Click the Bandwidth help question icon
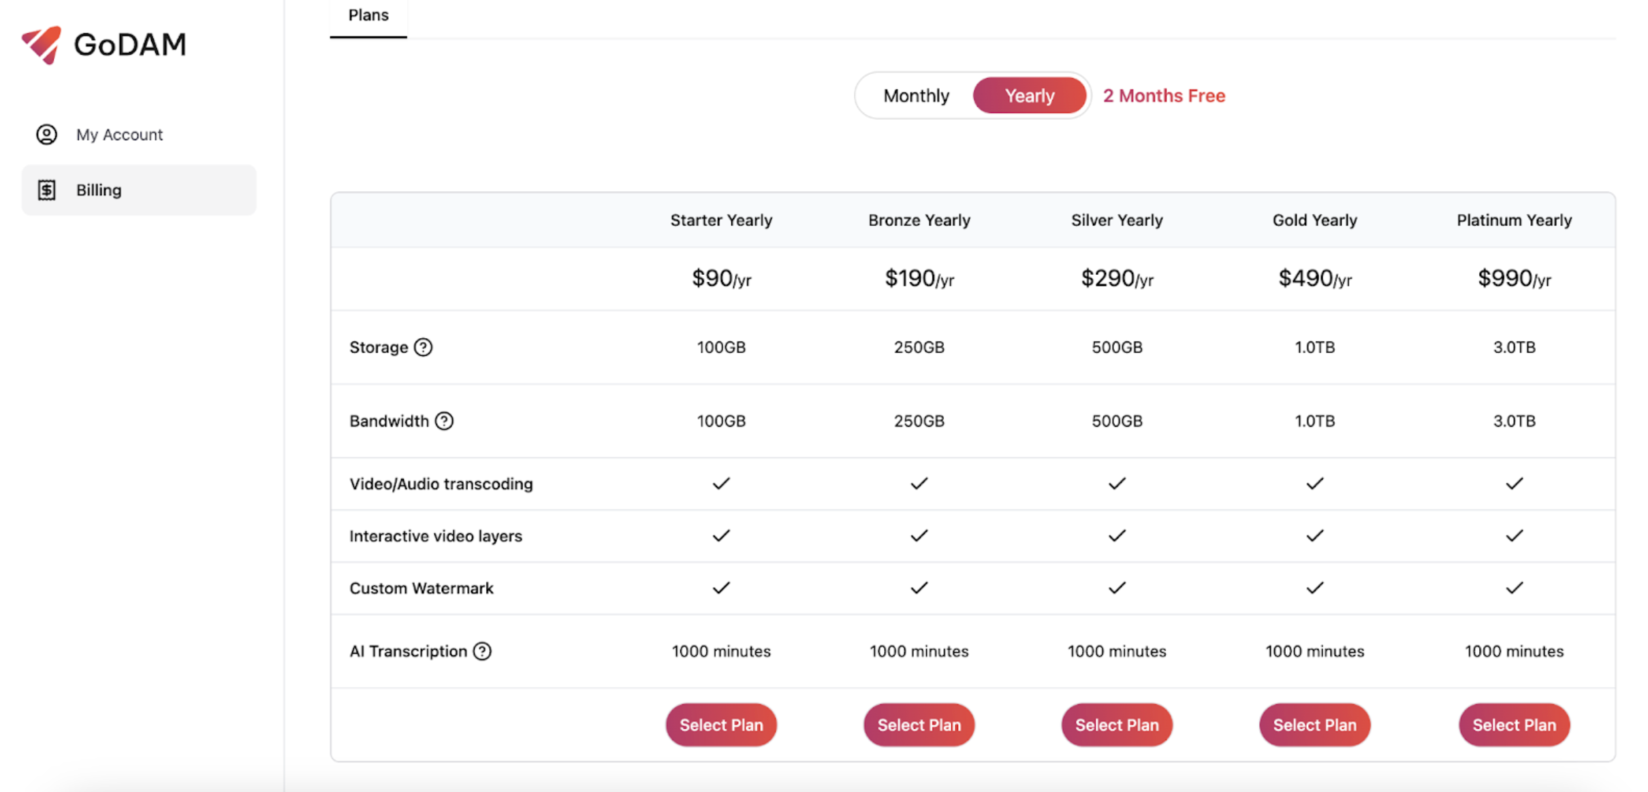This screenshot has width=1648, height=792. coord(444,421)
